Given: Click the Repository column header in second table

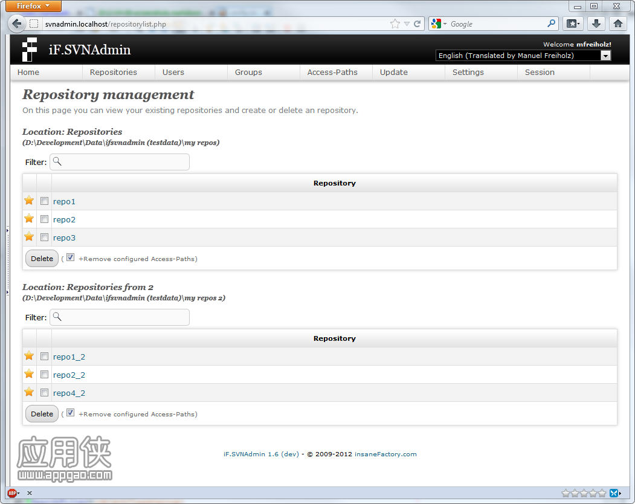Looking at the screenshot, I should 334,338.
